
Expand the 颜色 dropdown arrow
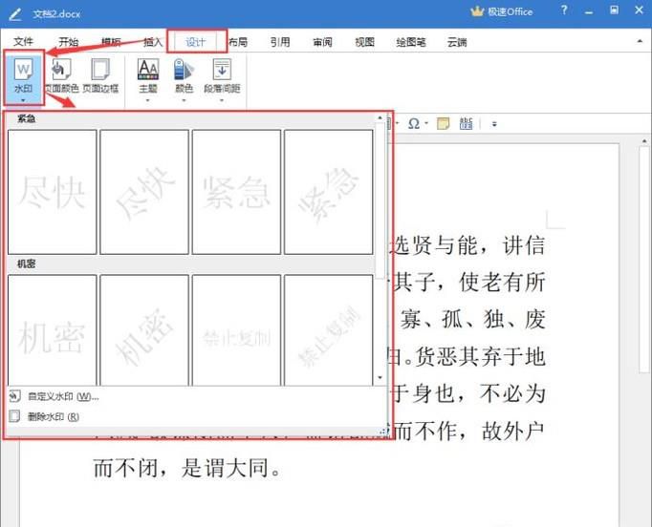click(x=184, y=100)
